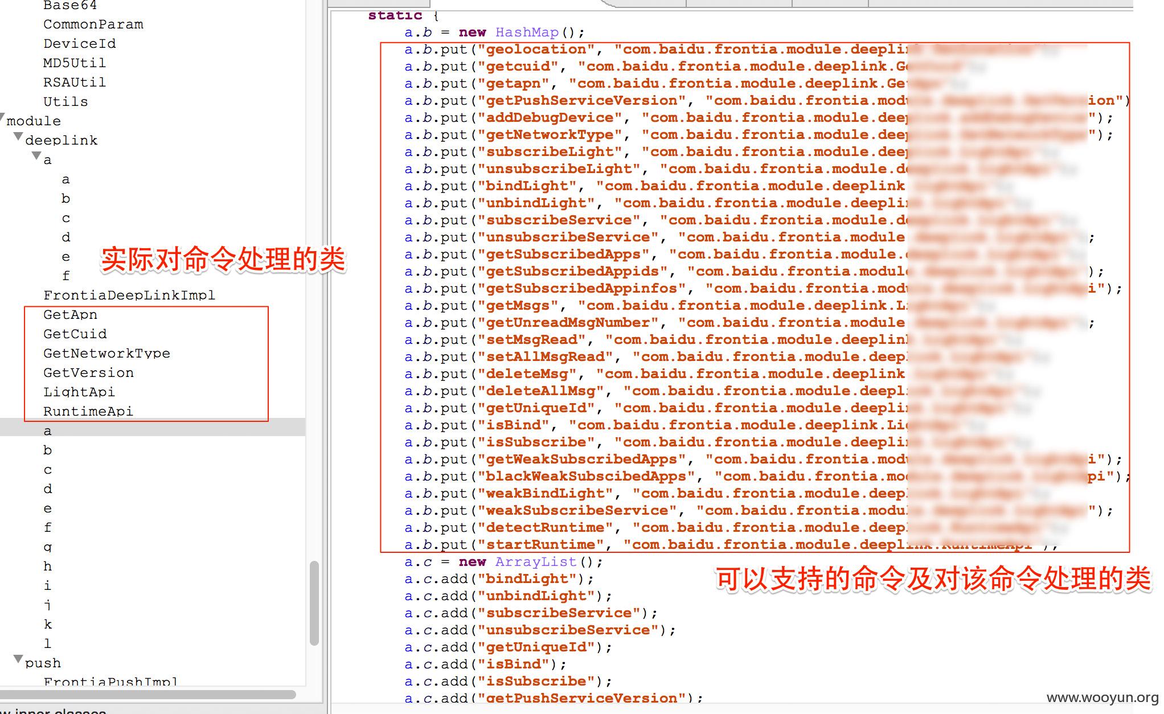The image size is (1164, 714).
Task: Click the "getNetworkType" string literal
Action: pos(550,135)
